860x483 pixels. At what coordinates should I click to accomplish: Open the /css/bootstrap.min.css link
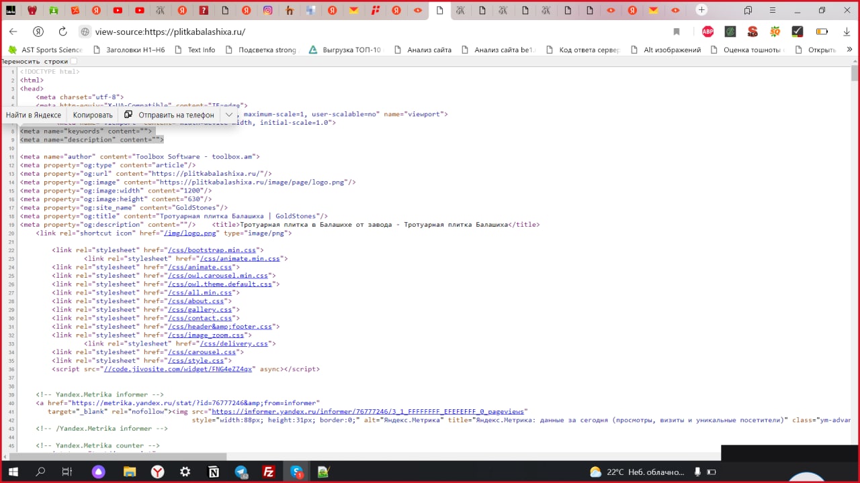(212, 250)
